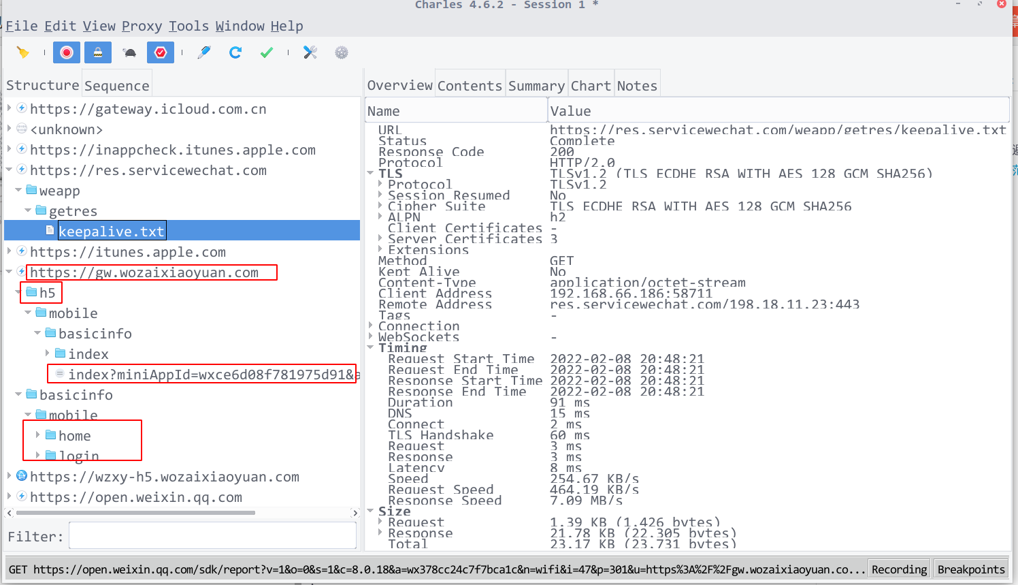Click the compose pen icon
Screen dimensions: 1018x585
[x=204, y=52]
